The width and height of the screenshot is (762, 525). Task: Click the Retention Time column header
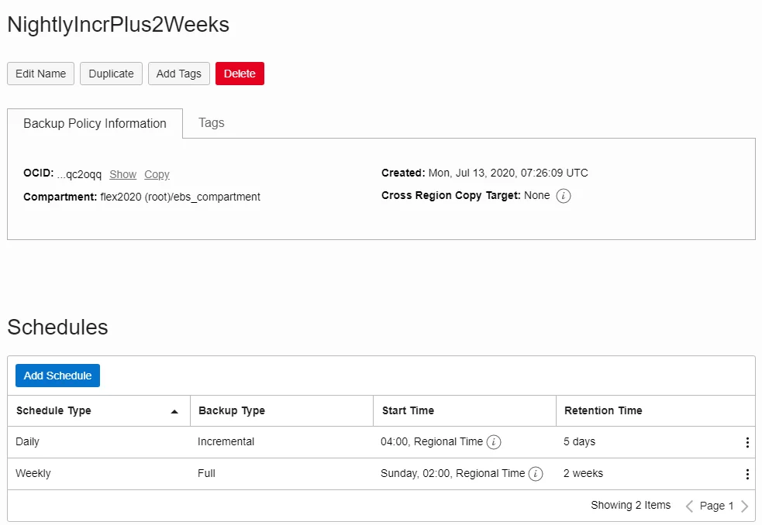coord(603,410)
